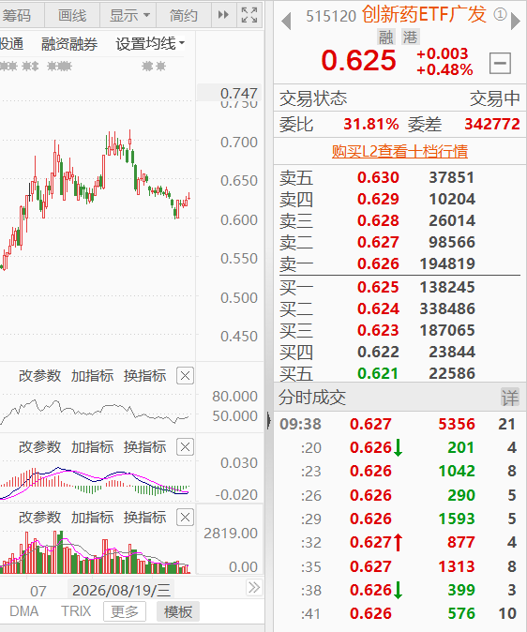Screen dimensions: 527x632
Task: Switch to 简约 view mode
Action: 184,15
